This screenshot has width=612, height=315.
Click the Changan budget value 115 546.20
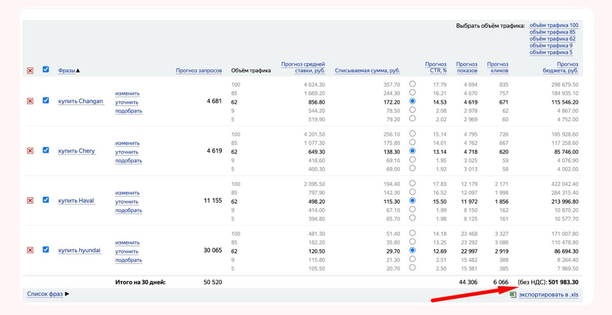pos(563,101)
